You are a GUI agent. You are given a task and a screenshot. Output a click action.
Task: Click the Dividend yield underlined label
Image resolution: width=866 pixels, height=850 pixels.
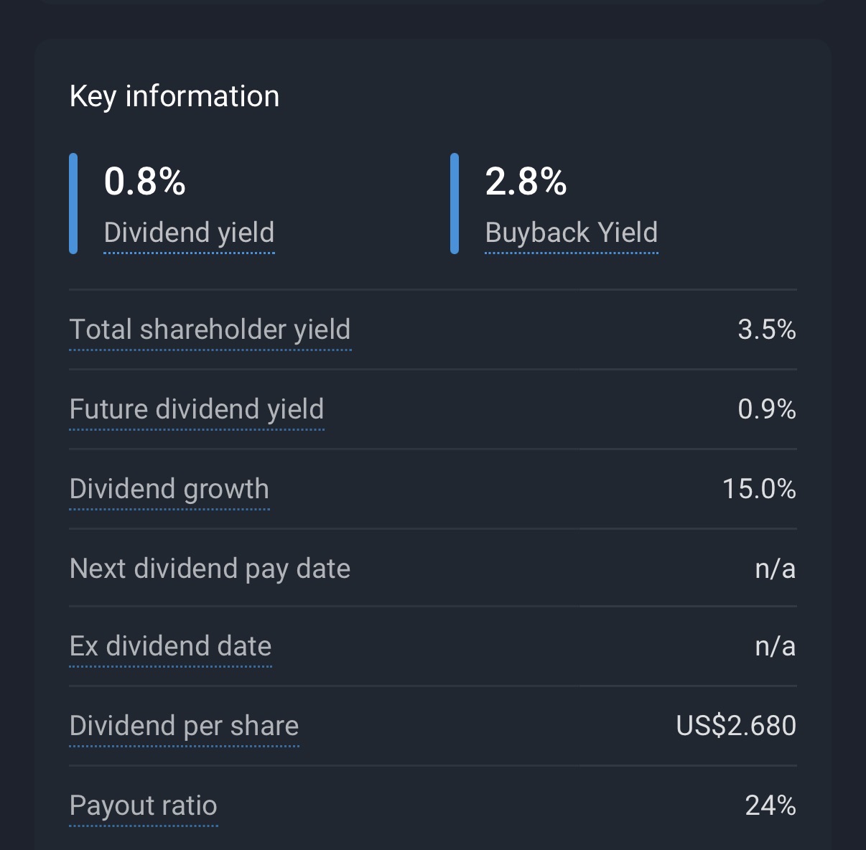[x=189, y=233]
